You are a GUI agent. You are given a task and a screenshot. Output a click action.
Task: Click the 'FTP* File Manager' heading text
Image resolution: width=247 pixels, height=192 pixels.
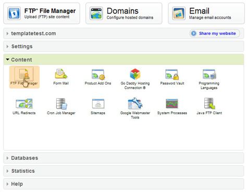50,11
